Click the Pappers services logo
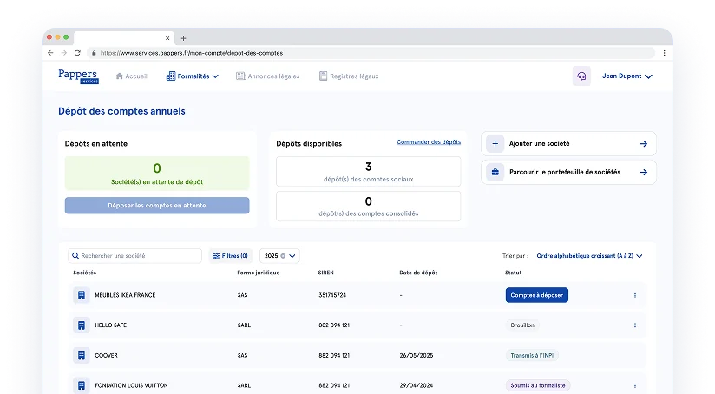 78,76
